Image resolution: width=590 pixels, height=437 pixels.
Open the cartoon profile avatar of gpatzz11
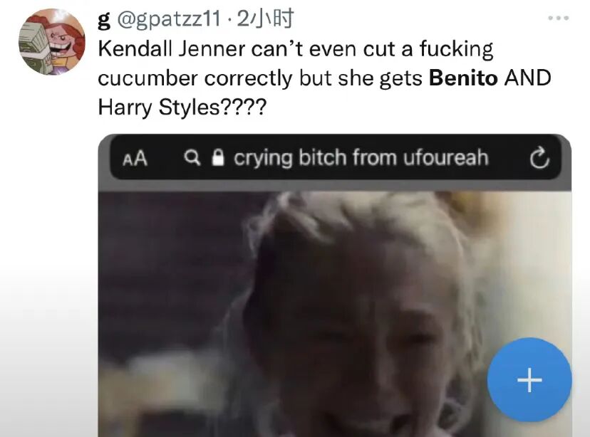52,42
